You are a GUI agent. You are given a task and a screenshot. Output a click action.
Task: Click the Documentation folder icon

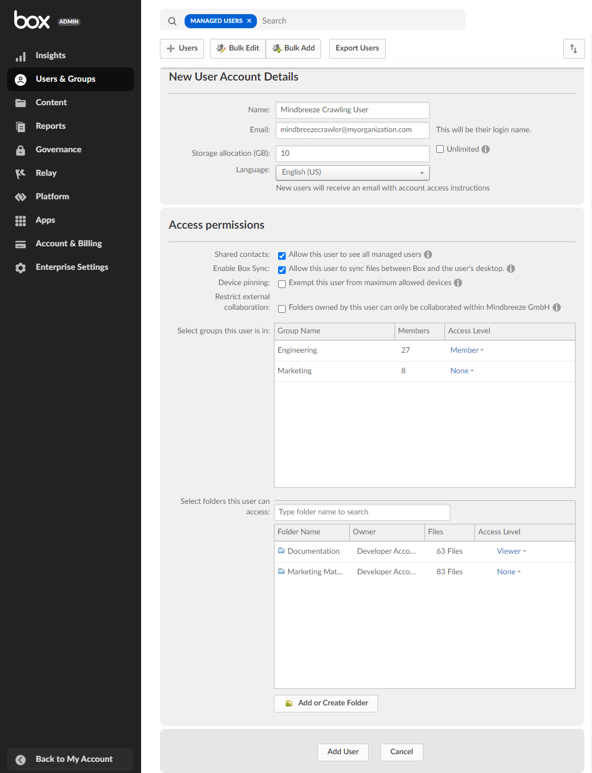click(282, 551)
